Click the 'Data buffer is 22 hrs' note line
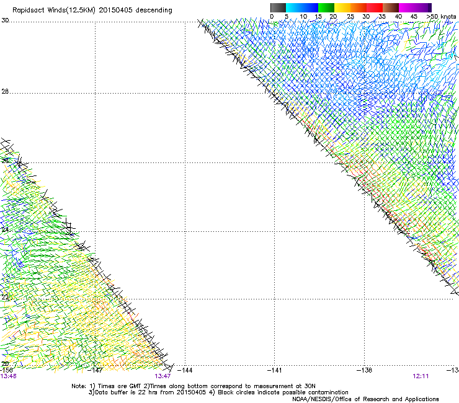The image size is (459, 403). [x=218, y=392]
